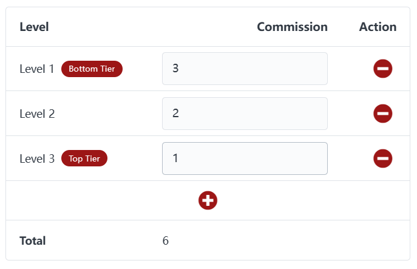Select the Level 1 label text
The image size is (417, 269).
pos(37,69)
